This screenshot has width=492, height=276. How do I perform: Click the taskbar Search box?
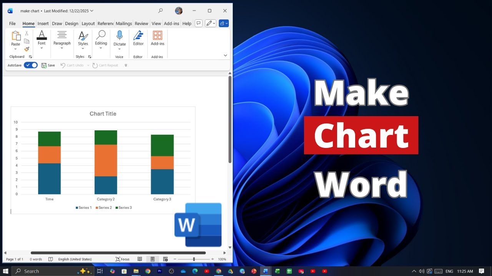pyautogui.click(x=53, y=271)
